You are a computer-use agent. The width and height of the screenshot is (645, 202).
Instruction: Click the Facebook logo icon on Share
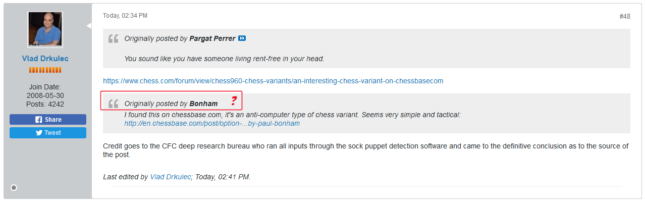pos(38,120)
